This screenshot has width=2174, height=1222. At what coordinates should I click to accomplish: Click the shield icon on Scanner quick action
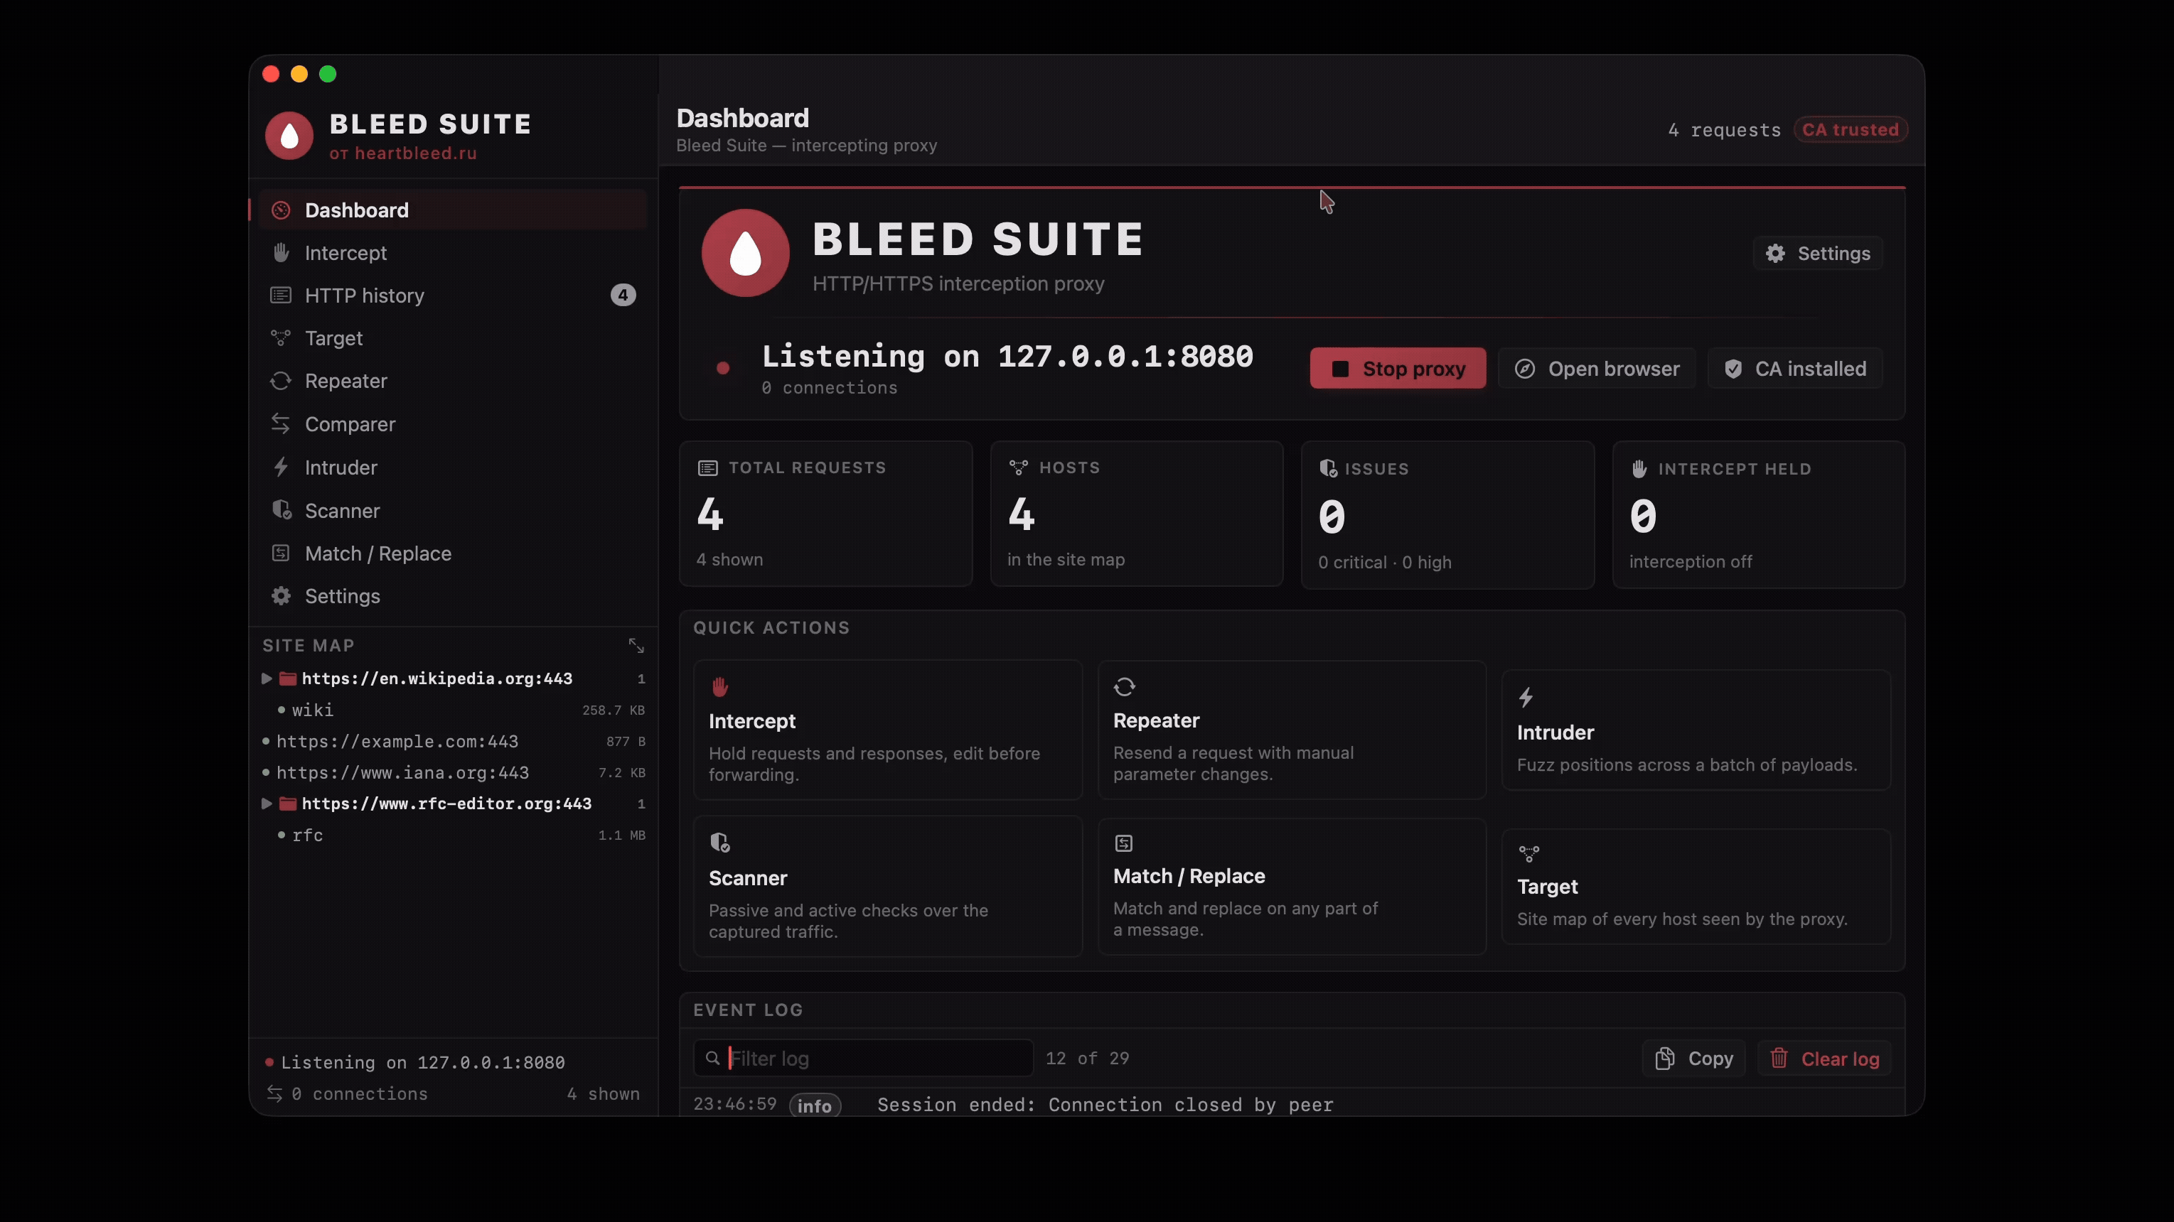(720, 843)
